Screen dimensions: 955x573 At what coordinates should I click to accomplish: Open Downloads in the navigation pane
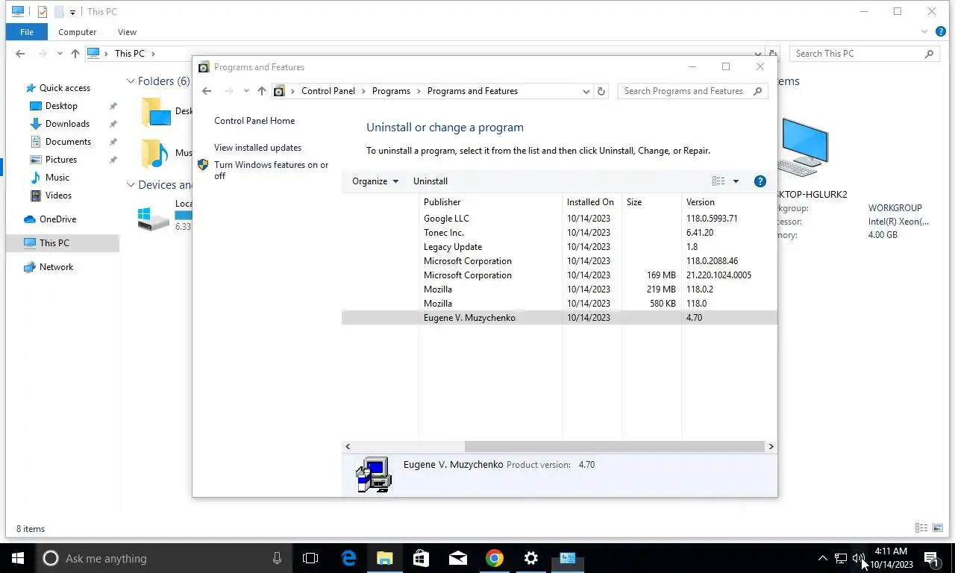pyautogui.click(x=67, y=124)
